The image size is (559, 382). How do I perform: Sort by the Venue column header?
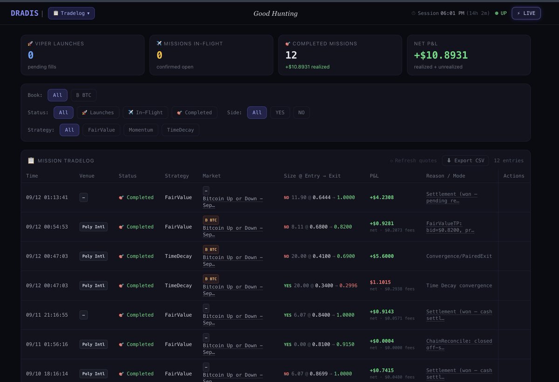point(87,176)
